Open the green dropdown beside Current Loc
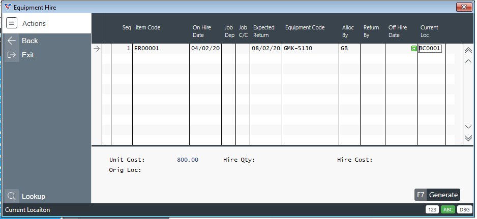The image size is (477, 219). 414,49
